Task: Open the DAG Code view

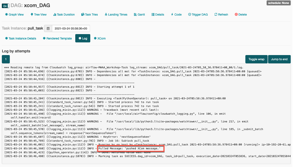Action: pos(176,14)
